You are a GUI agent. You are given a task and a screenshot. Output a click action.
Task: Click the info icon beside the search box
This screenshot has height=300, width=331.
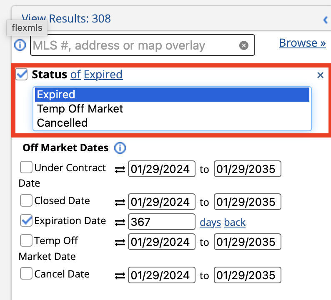pos(20,45)
